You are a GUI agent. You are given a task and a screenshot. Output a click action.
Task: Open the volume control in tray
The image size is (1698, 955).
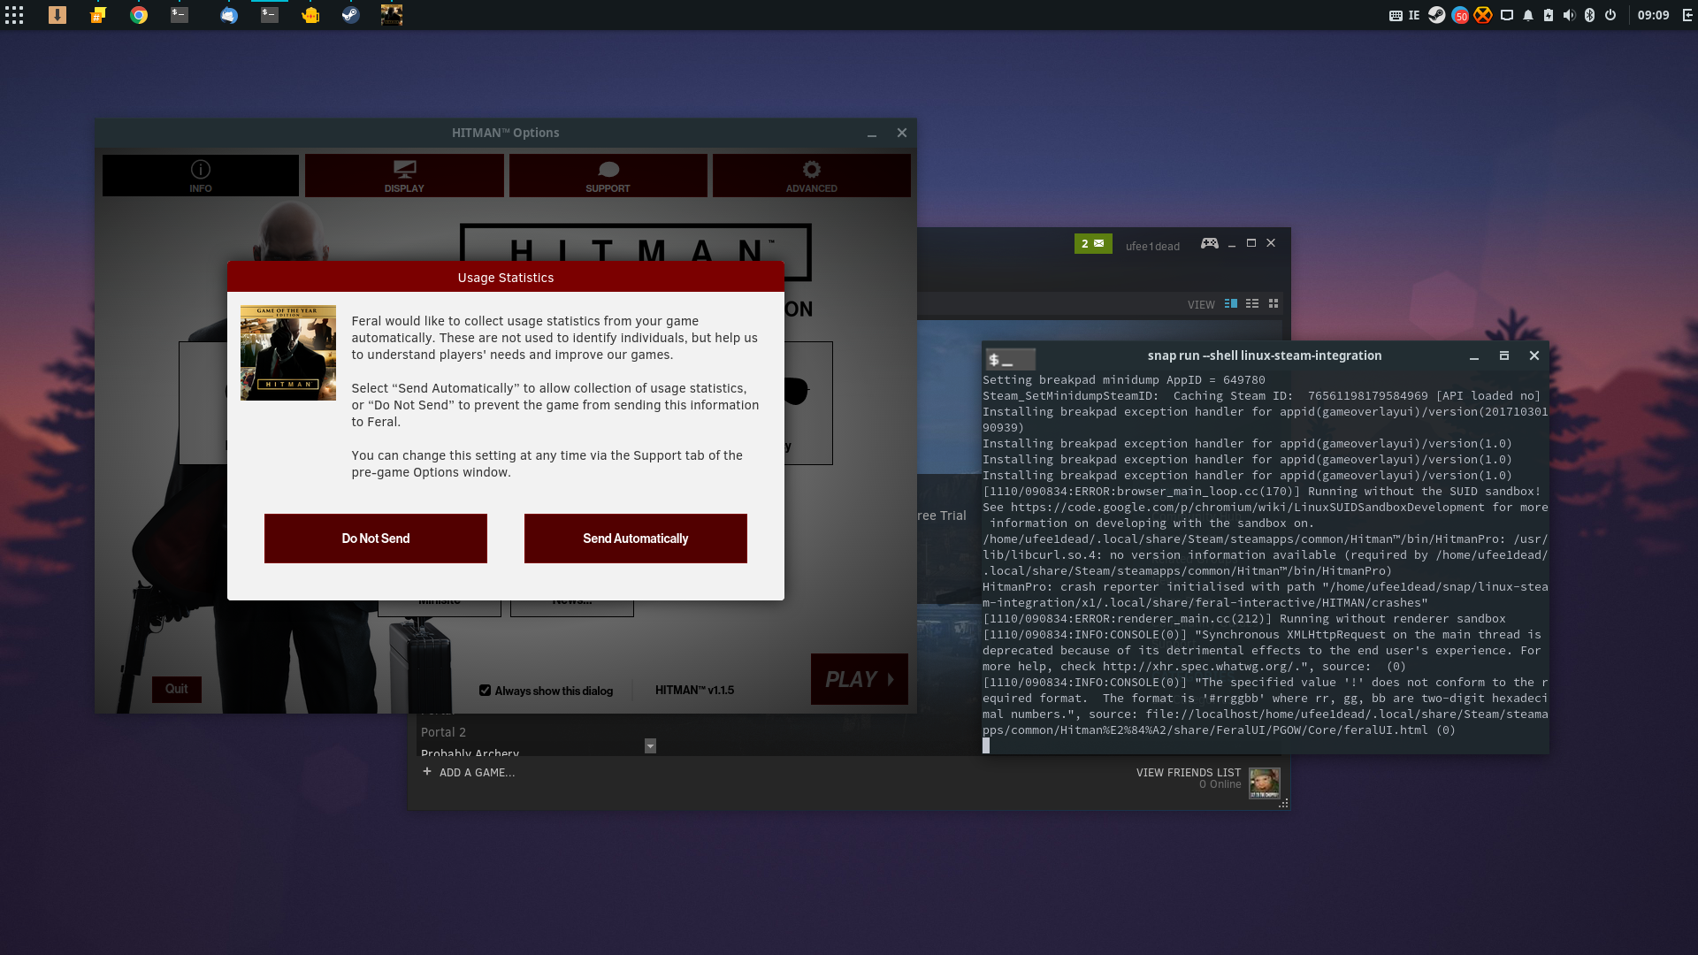click(1569, 15)
